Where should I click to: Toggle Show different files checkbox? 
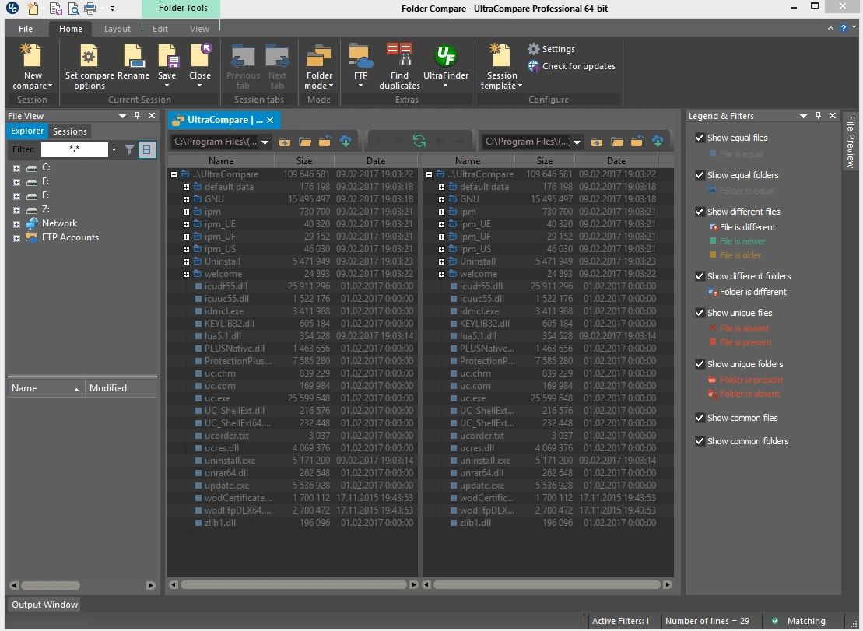(700, 212)
